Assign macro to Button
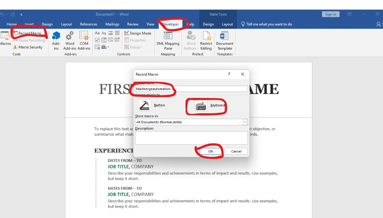 tap(151, 105)
